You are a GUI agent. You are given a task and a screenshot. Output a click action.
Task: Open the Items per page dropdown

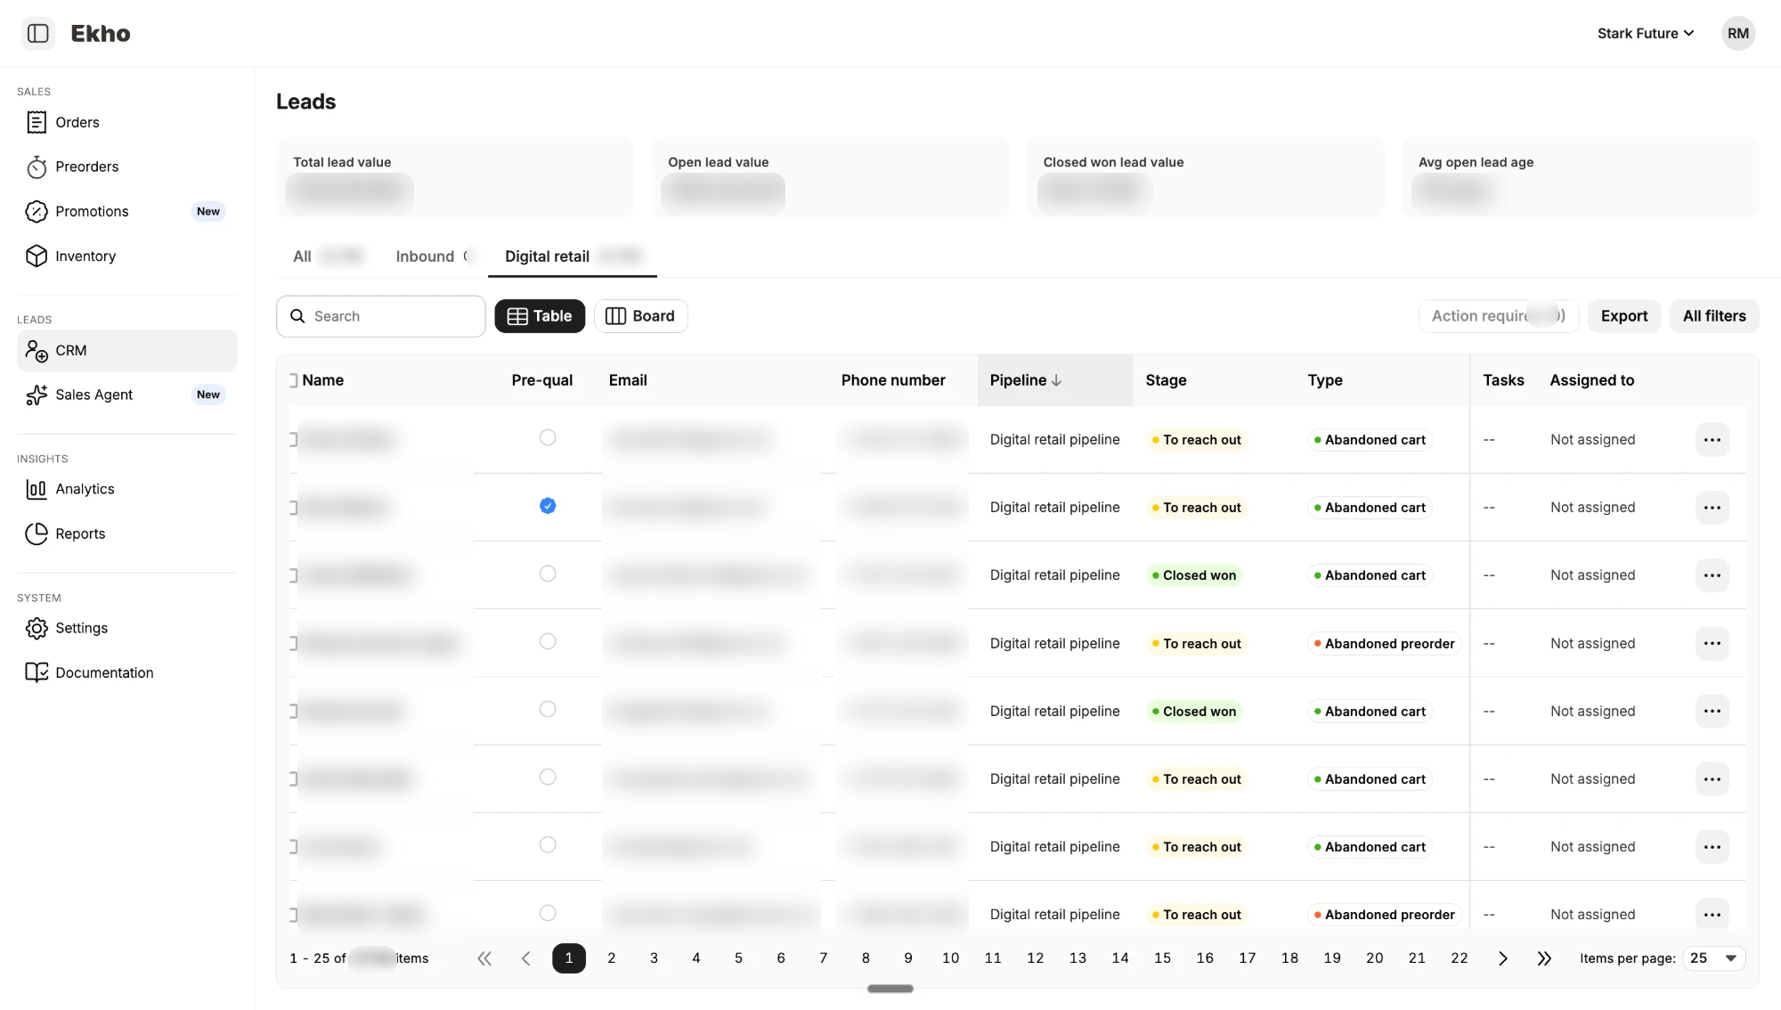tap(1713, 958)
